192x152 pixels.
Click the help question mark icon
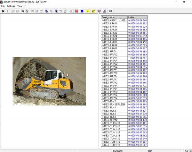click(105, 11)
